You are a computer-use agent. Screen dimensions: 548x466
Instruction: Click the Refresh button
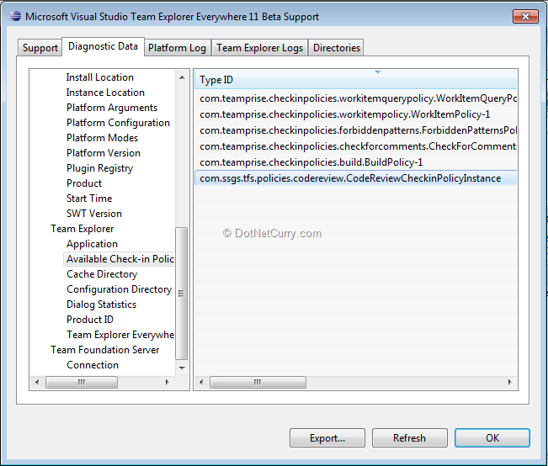410,437
